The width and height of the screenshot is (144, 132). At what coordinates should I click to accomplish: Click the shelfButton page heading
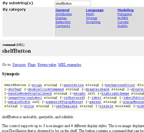click(x=17, y=51)
